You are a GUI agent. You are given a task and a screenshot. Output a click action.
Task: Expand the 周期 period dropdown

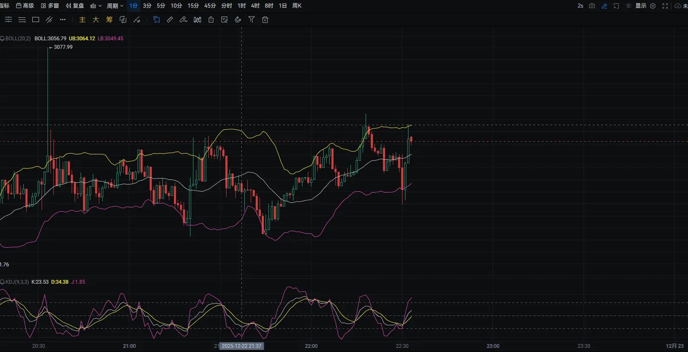tap(115, 6)
